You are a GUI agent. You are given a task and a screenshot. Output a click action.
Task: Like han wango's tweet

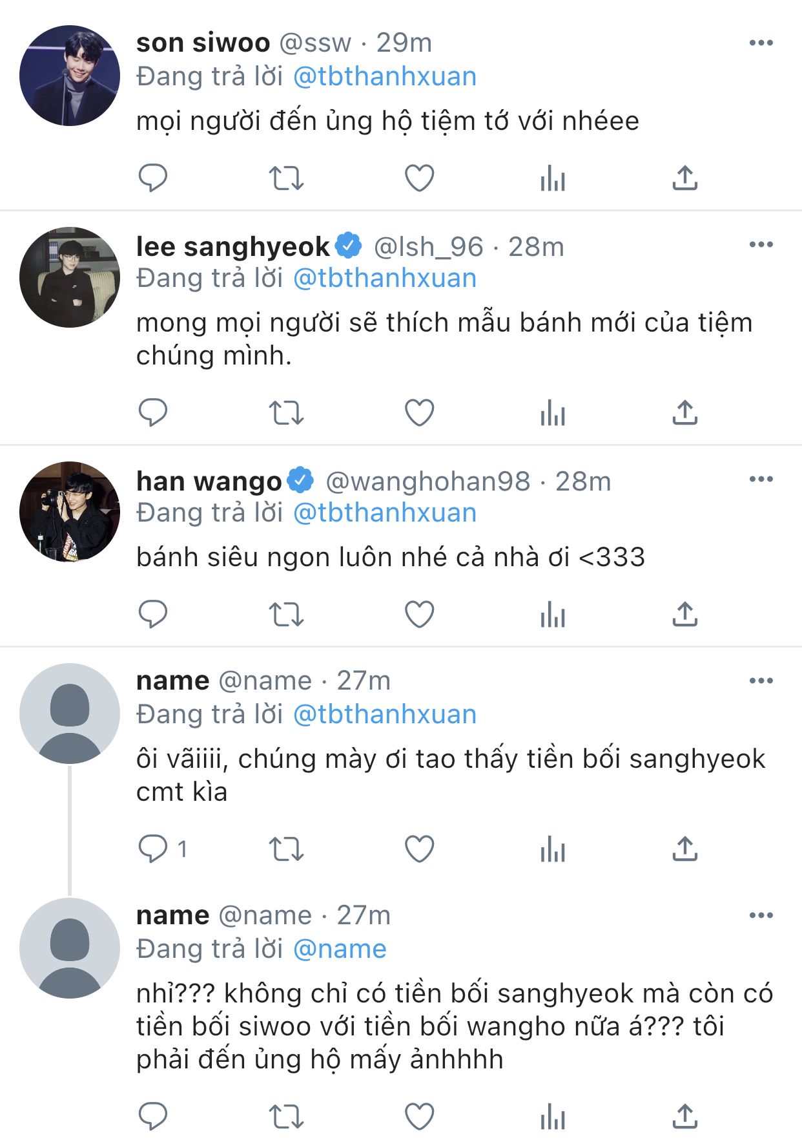419,614
